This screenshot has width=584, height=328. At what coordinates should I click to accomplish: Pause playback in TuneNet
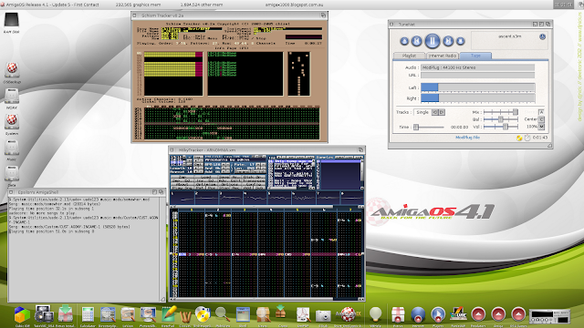[x=433, y=41]
